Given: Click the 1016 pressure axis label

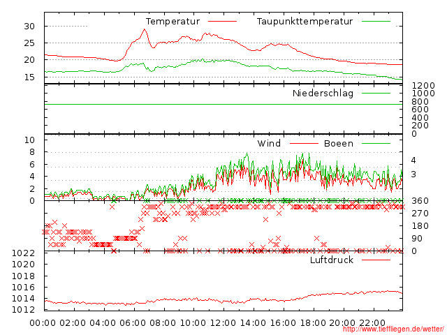Looking at the screenshot, I should click(x=23, y=287).
